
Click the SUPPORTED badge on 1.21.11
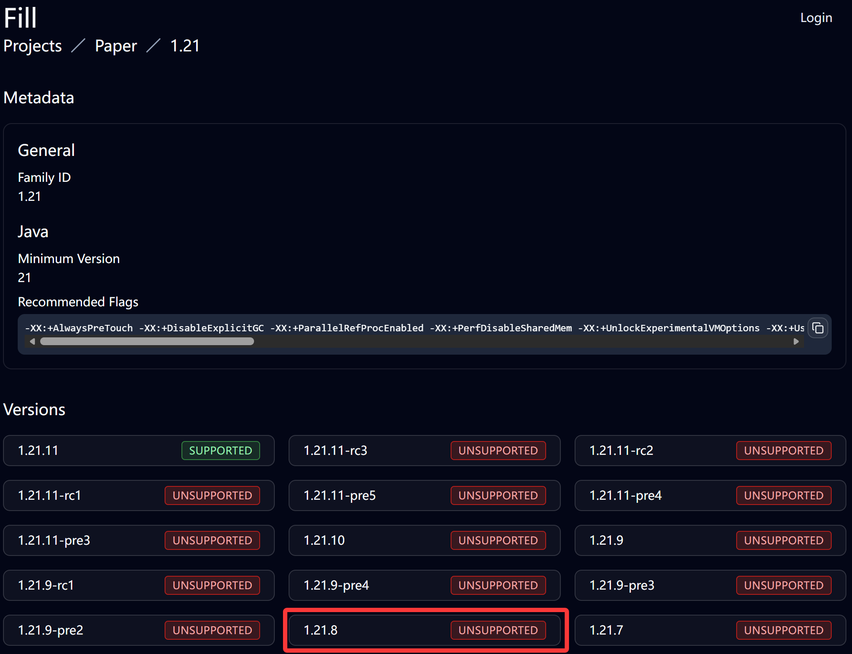tap(220, 451)
